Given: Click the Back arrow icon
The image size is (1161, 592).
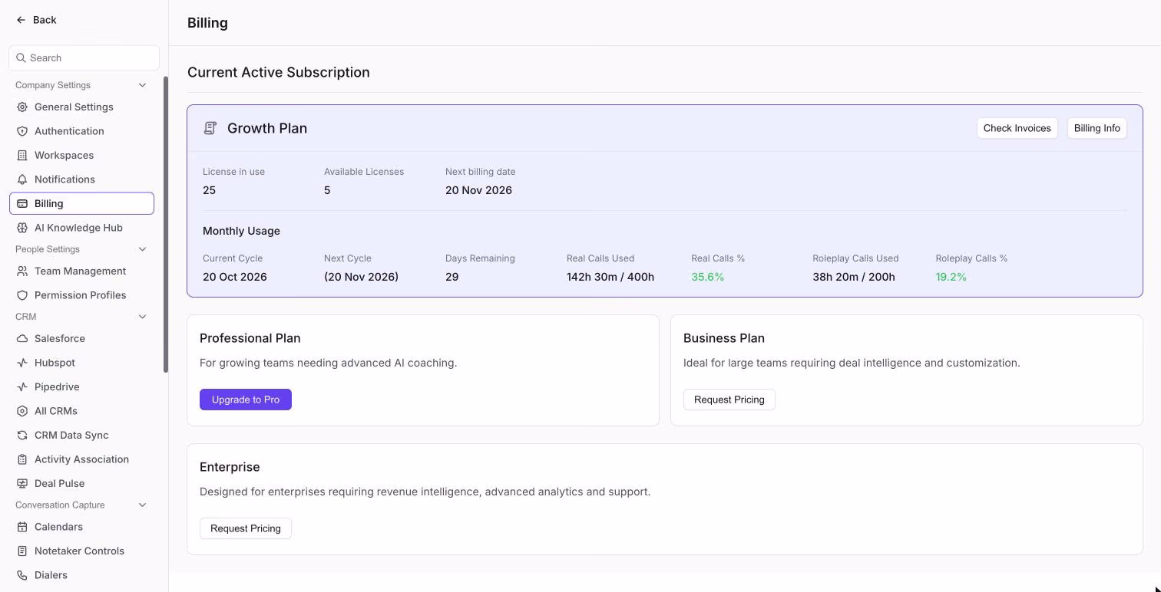Looking at the screenshot, I should (21, 20).
